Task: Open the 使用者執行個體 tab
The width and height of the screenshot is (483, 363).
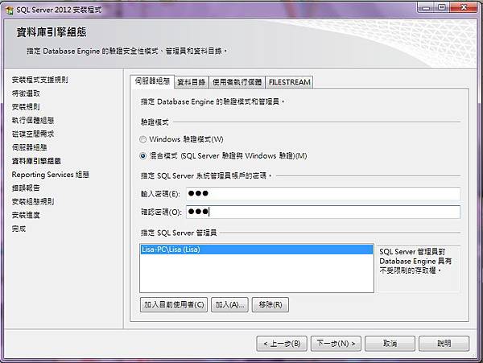Action: click(x=237, y=82)
